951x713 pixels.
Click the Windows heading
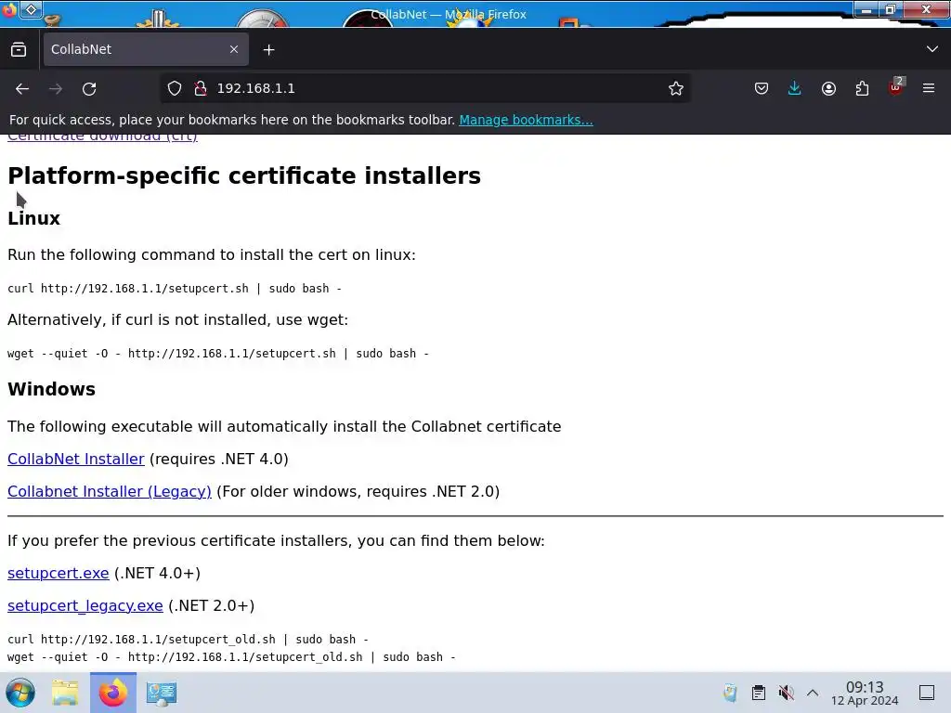52,389
